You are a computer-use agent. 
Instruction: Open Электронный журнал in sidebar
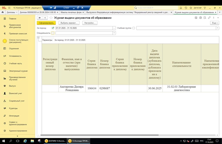click(18, 71)
